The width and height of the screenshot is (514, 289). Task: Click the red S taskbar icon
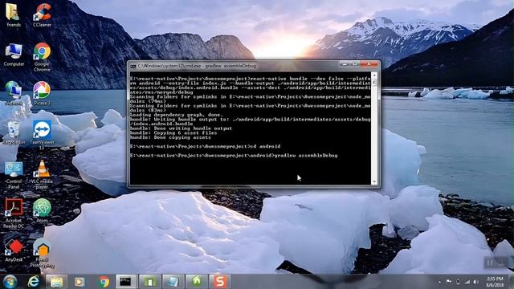coord(219,282)
